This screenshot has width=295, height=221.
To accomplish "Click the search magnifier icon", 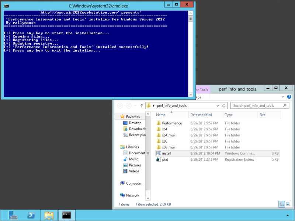I will 285,106.
